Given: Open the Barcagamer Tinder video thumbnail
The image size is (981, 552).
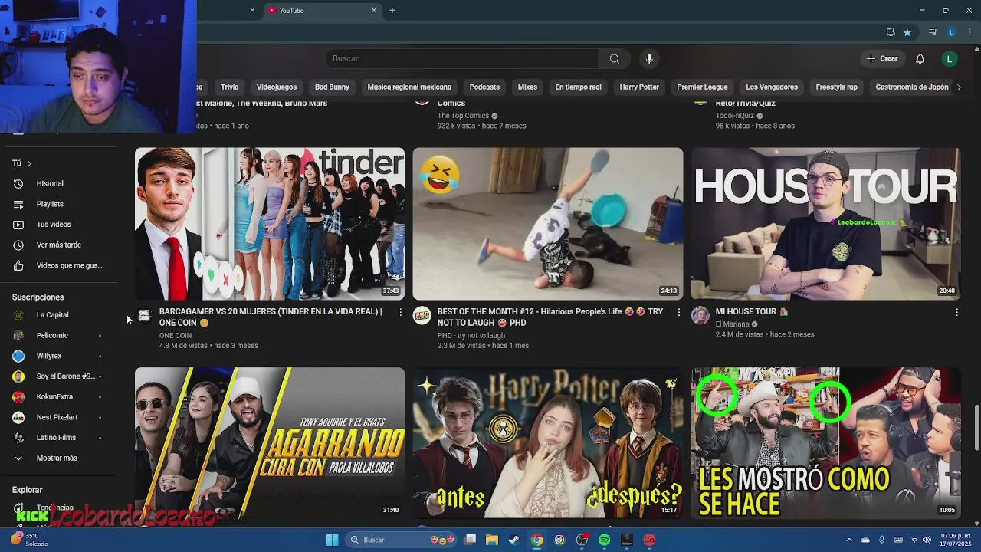Looking at the screenshot, I should point(270,224).
